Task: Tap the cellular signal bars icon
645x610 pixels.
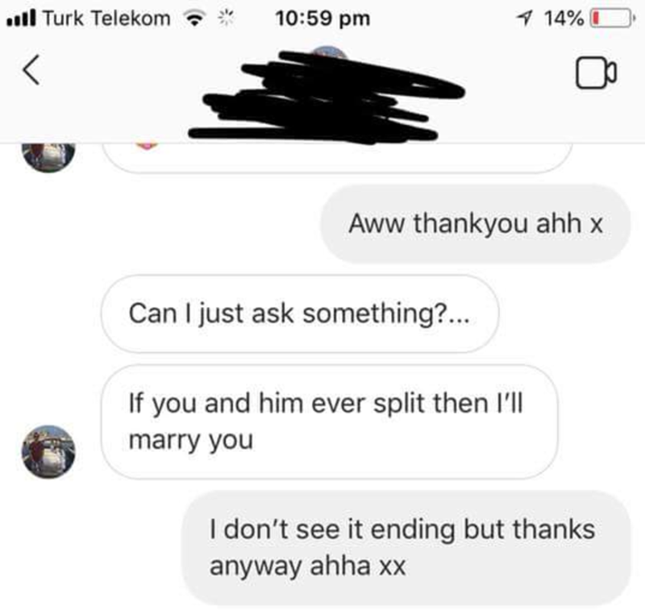Action: 21,19
